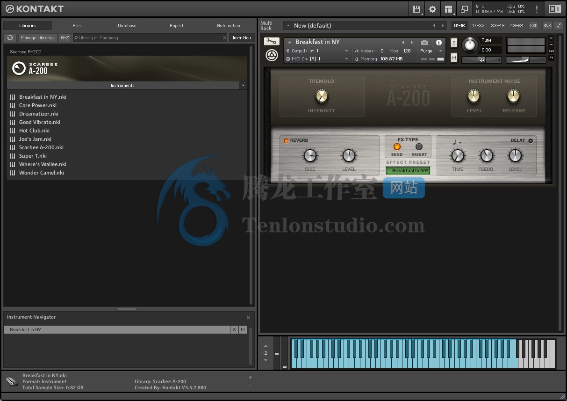The height and width of the screenshot is (401, 567).
Task: Click the Native Instruments logo icon
Action: point(554,8)
